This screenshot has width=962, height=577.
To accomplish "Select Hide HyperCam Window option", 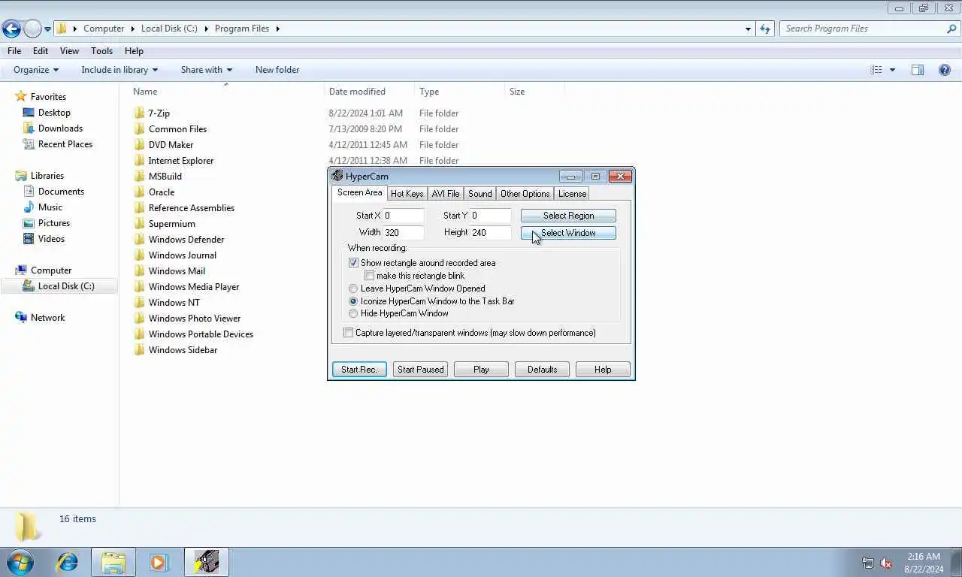I will tap(353, 313).
